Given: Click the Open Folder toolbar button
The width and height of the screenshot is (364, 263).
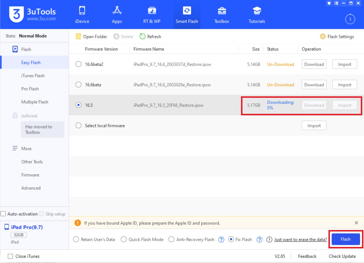Looking at the screenshot, I should pos(91,36).
